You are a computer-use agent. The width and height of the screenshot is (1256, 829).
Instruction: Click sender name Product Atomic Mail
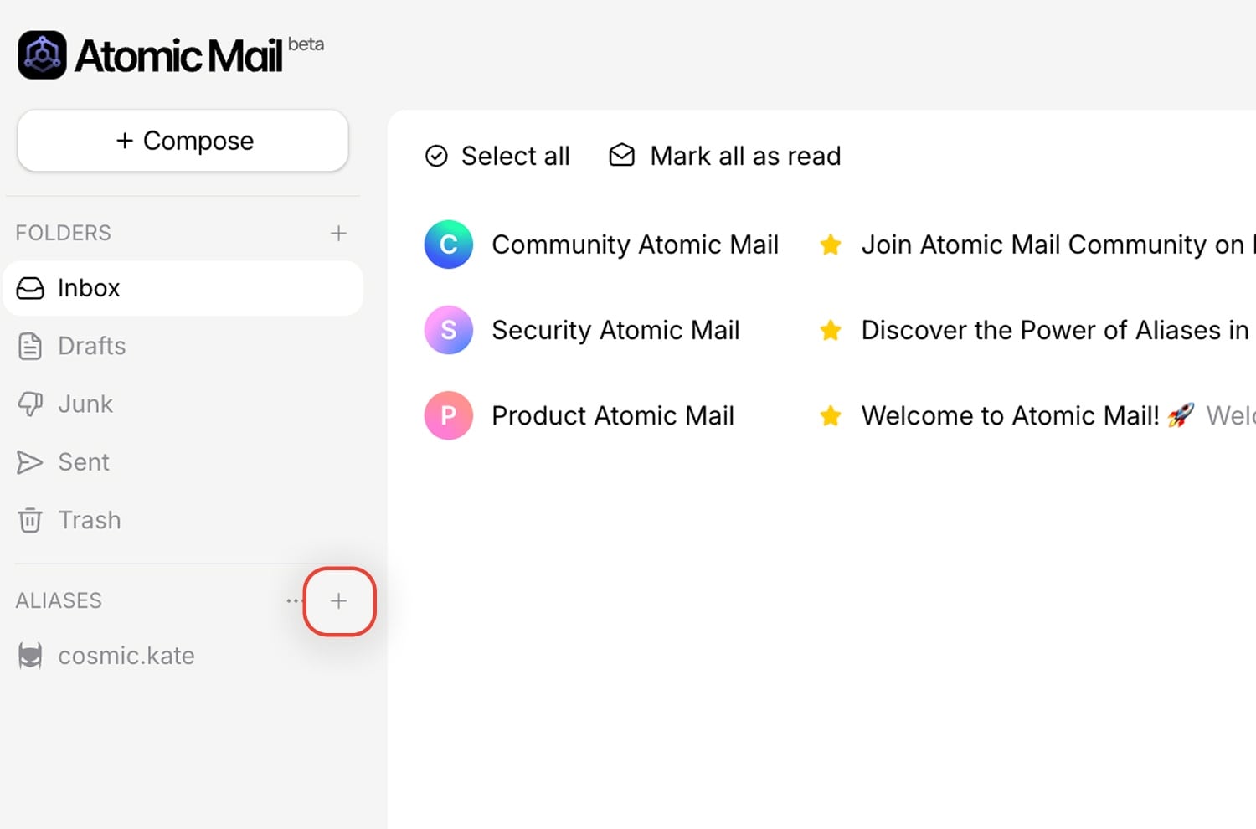[x=613, y=415]
